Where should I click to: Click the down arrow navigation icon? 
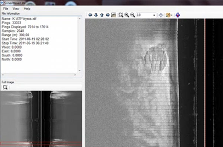point(96,15)
